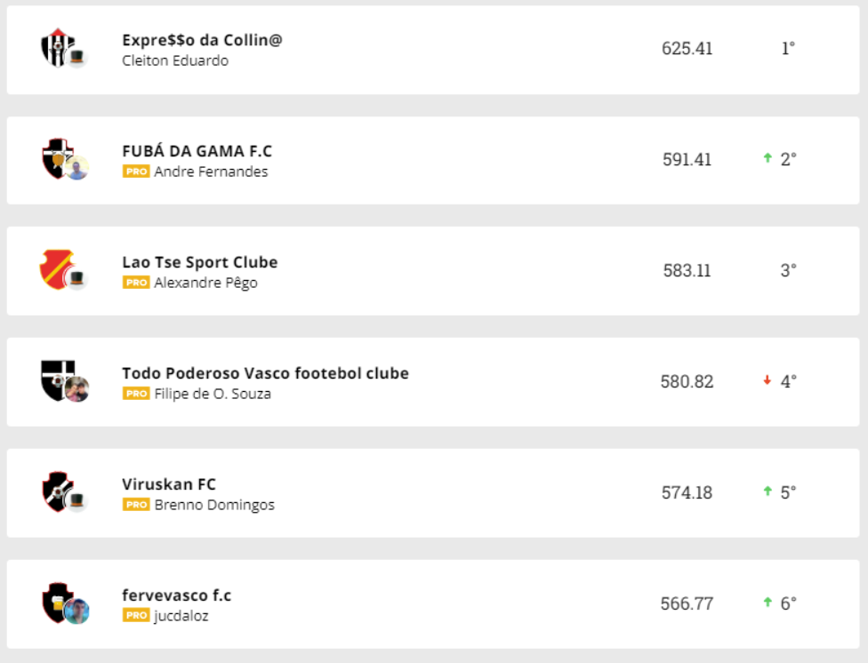
Task: Click the PRO badge beside Andre Fernandes
Action: click(x=136, y=172)
